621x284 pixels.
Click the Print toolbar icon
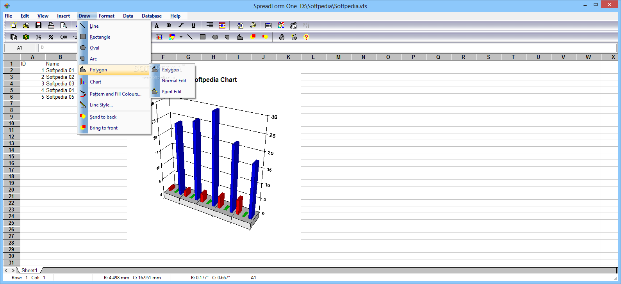click(51, 25)
